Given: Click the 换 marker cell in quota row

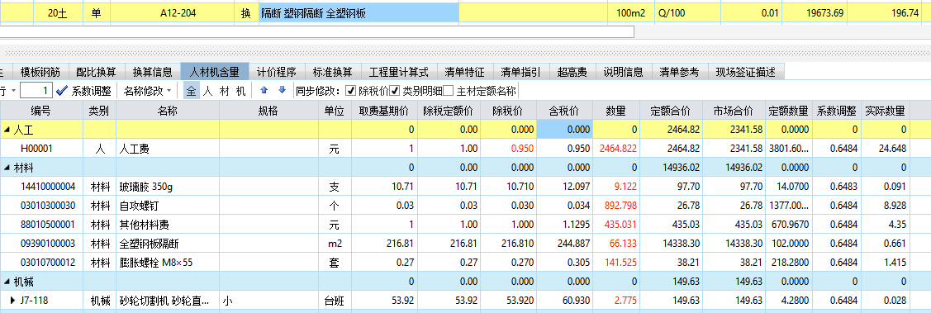Looking at the screenshot, I should (x=246, y=12).
